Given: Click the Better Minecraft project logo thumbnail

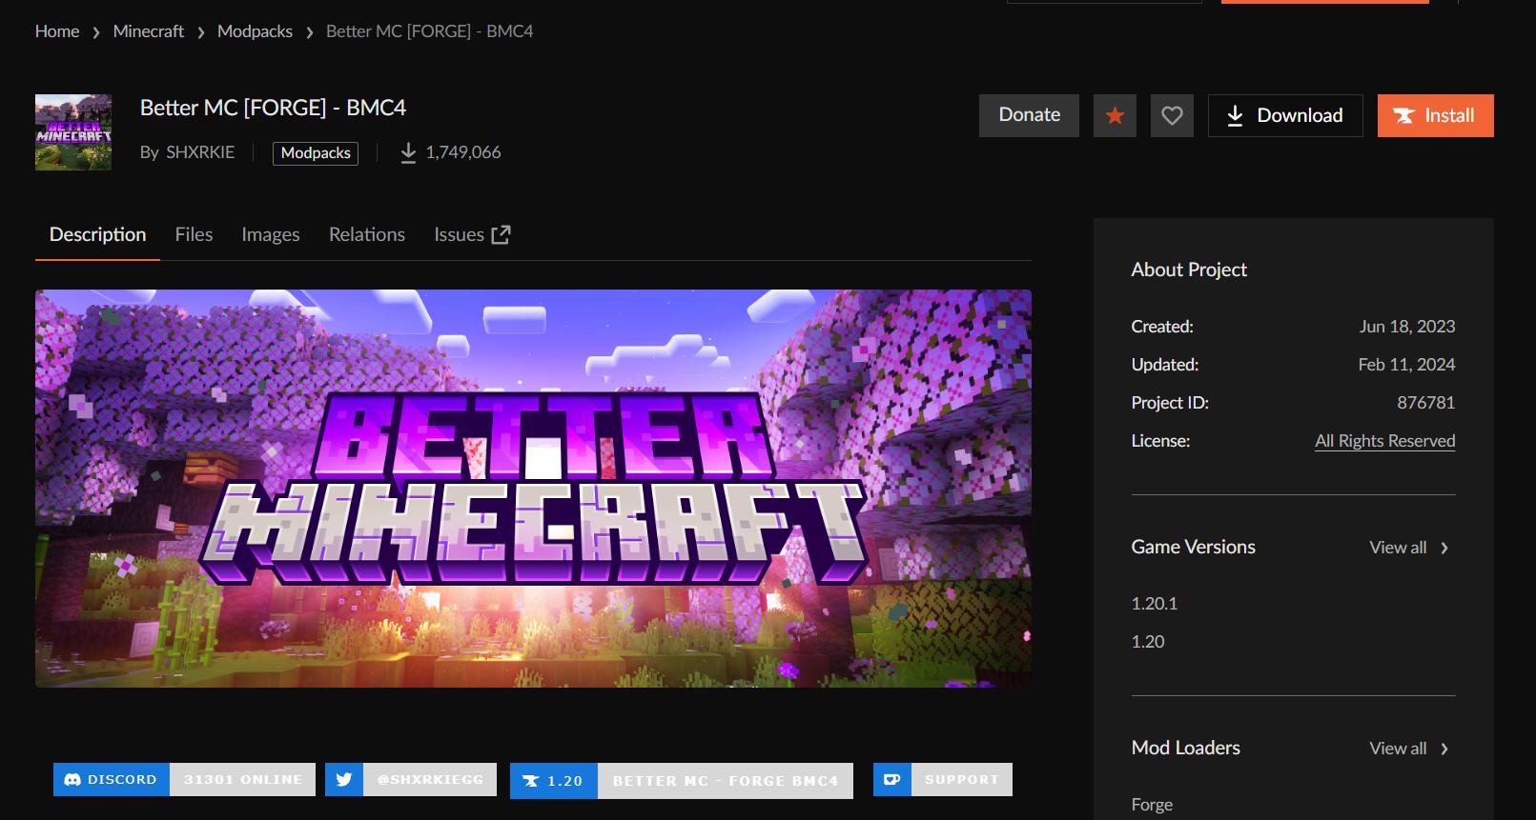Looking at the screenshot, I should click(73, 132).
